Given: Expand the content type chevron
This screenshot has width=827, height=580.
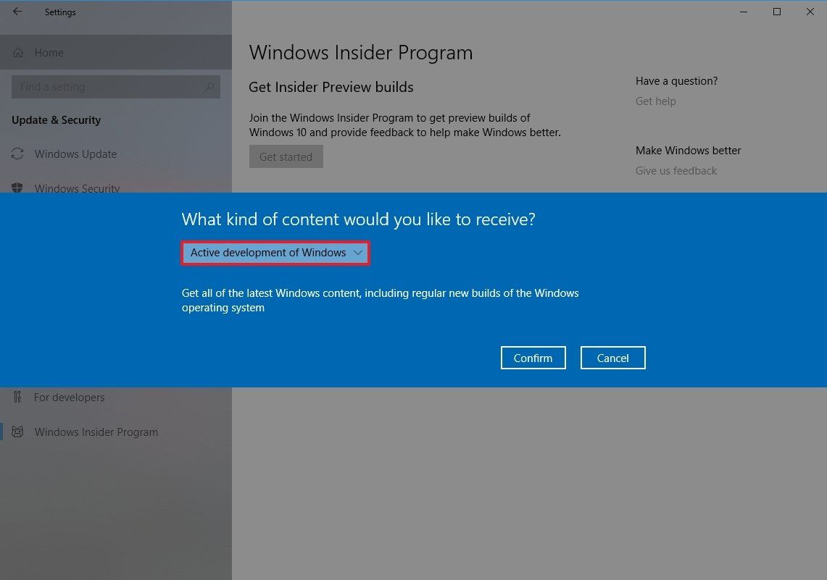Looking at the screenshot, I should 357,253.
